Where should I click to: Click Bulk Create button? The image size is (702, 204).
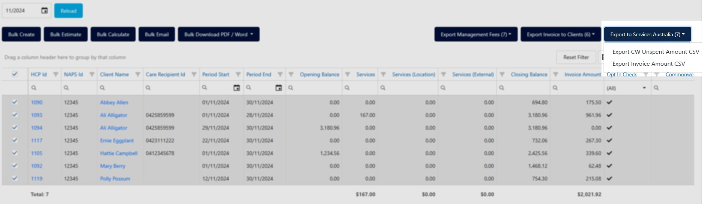point(21,34)
